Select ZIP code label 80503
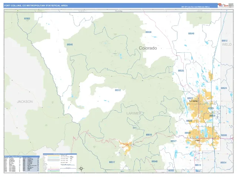237x177 pixels. coord(171,170)
